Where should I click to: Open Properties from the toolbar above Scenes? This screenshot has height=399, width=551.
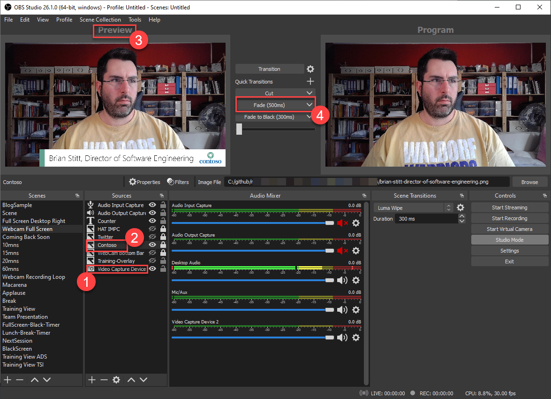click(144, 182)
